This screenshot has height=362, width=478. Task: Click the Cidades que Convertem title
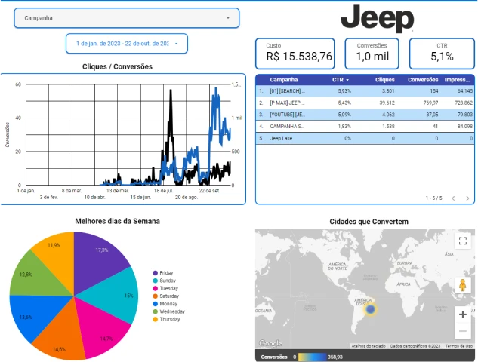[369, 222]
